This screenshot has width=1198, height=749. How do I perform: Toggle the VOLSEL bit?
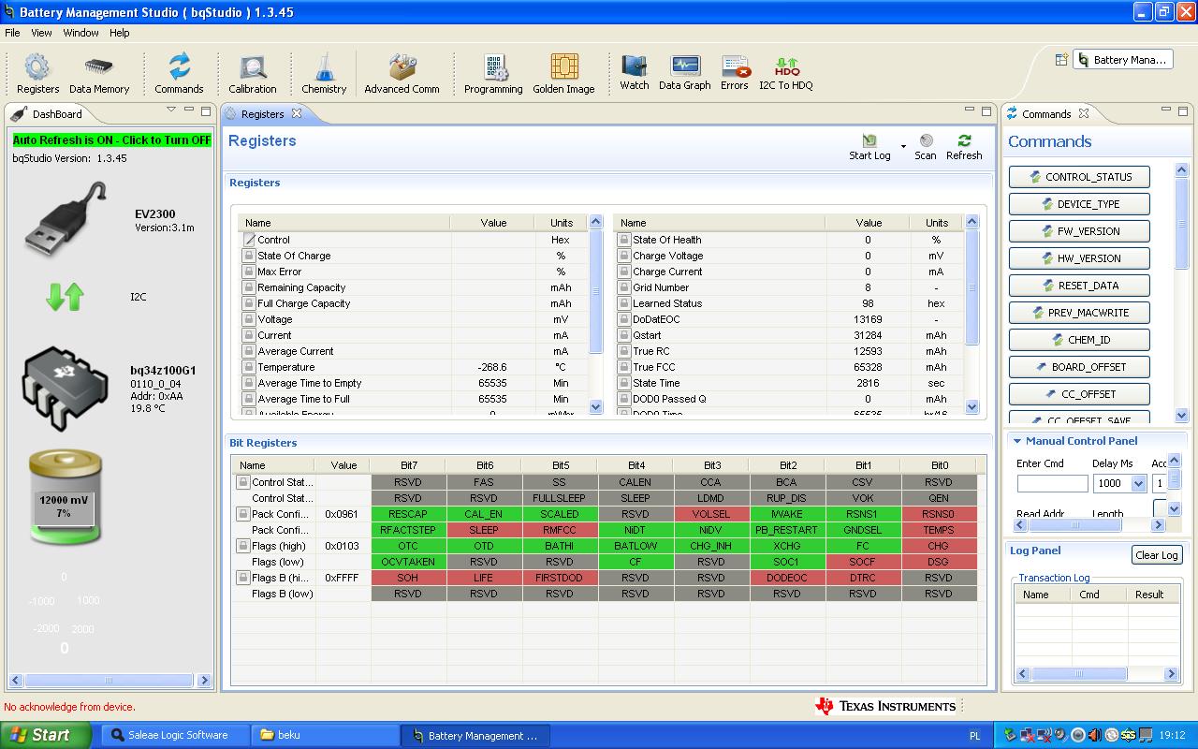pos(711,514)
